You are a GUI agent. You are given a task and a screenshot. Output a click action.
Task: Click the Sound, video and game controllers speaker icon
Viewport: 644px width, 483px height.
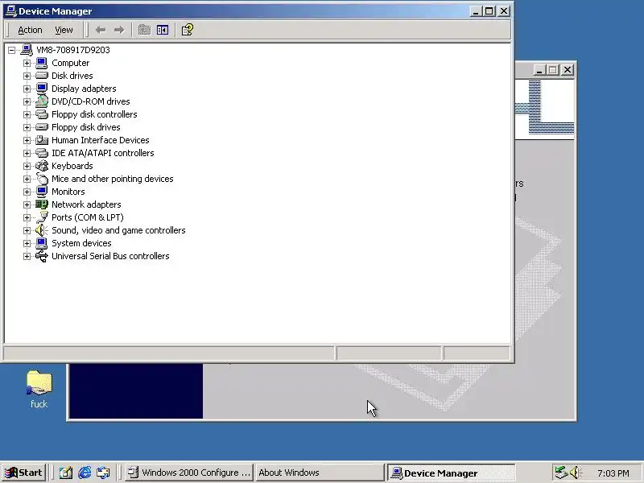pos(42,230)
